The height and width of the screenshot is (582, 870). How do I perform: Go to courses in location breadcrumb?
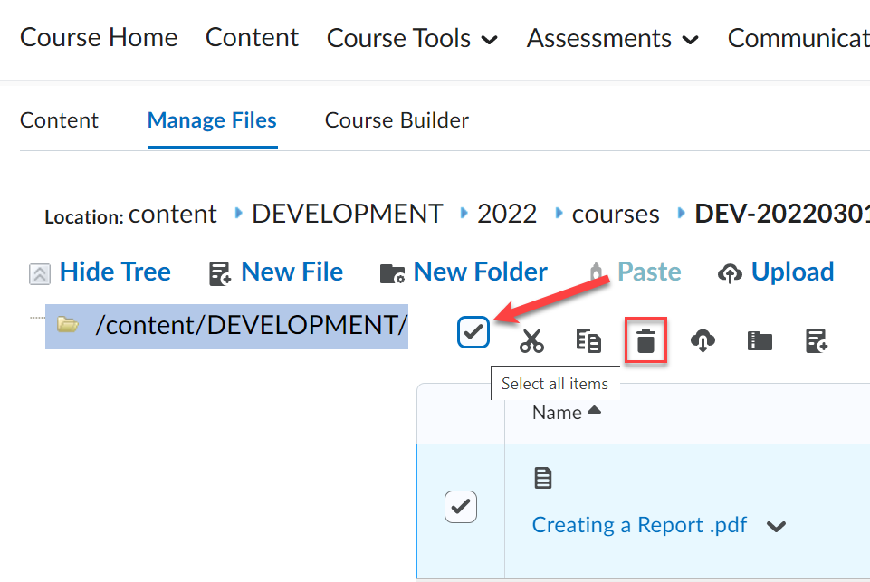point(616,215)
